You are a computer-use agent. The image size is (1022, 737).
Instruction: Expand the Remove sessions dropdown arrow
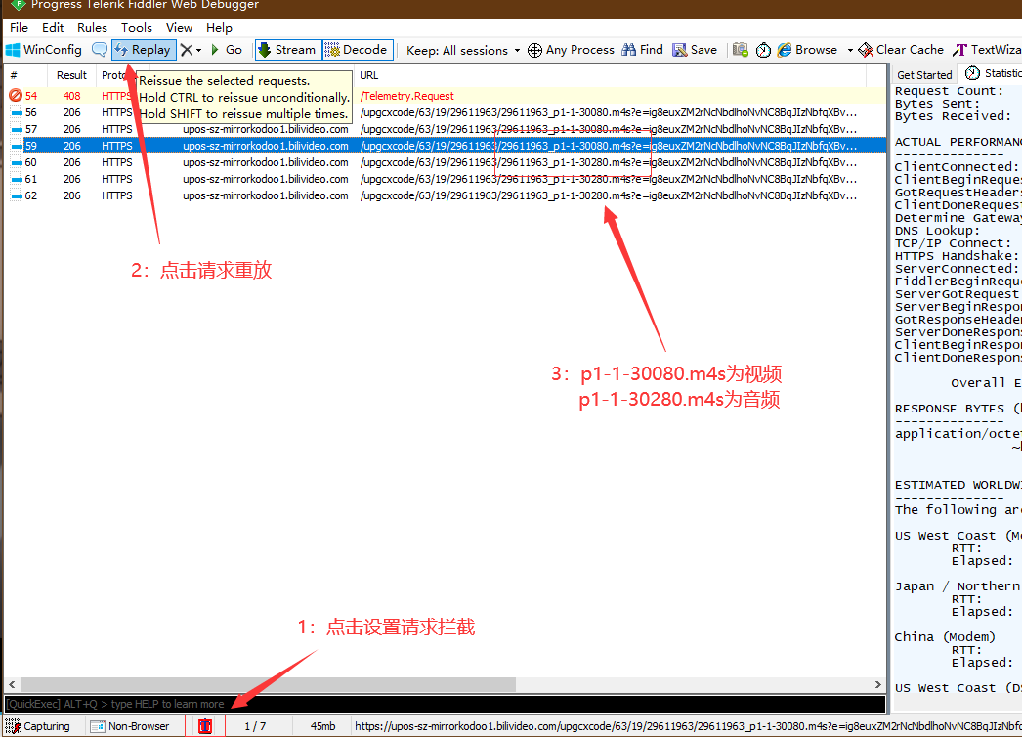pos(198,50)
